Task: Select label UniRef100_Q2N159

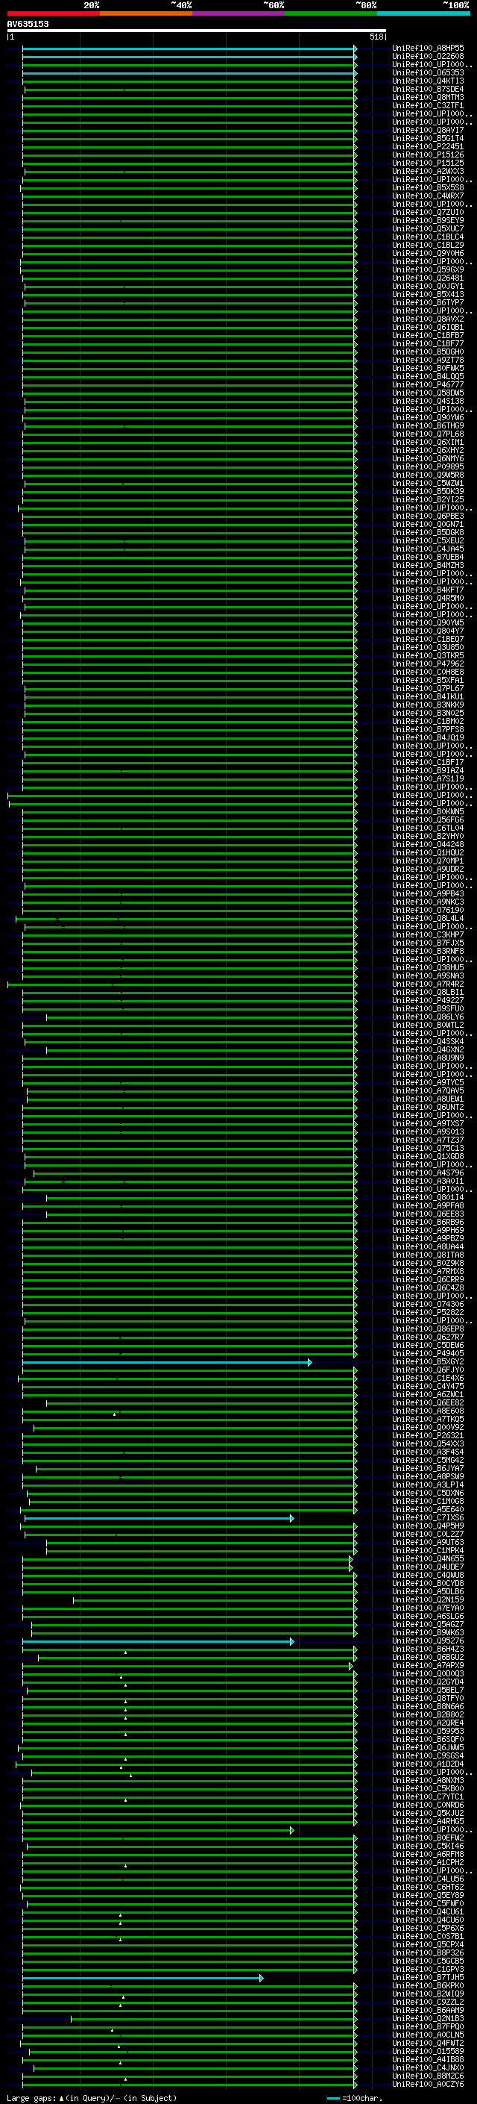Action: tap(428, 1599)
